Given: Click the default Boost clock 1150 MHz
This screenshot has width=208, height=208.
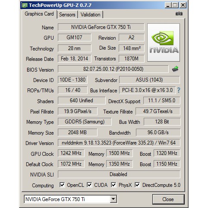Looking at the screenshot, I should coord(167,164).
